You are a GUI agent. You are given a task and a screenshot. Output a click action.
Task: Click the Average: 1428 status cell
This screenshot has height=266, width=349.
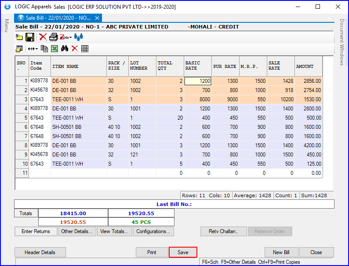point(252,195)
